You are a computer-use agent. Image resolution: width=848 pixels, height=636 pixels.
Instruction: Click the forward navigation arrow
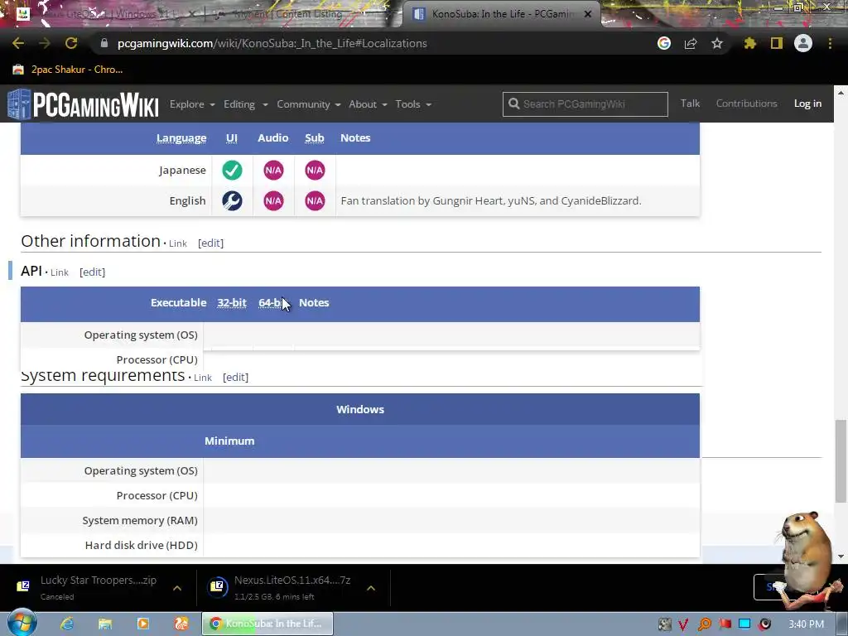45,43
